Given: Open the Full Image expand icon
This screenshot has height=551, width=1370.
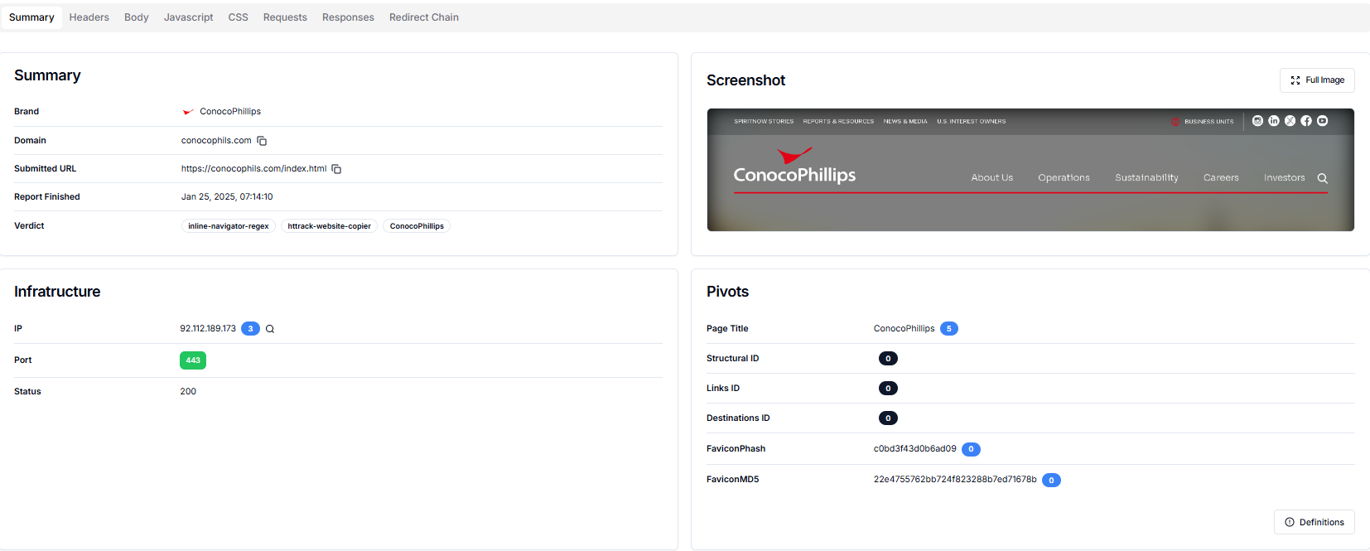Looking at the screenshot, I should [x=1295, y=80].
